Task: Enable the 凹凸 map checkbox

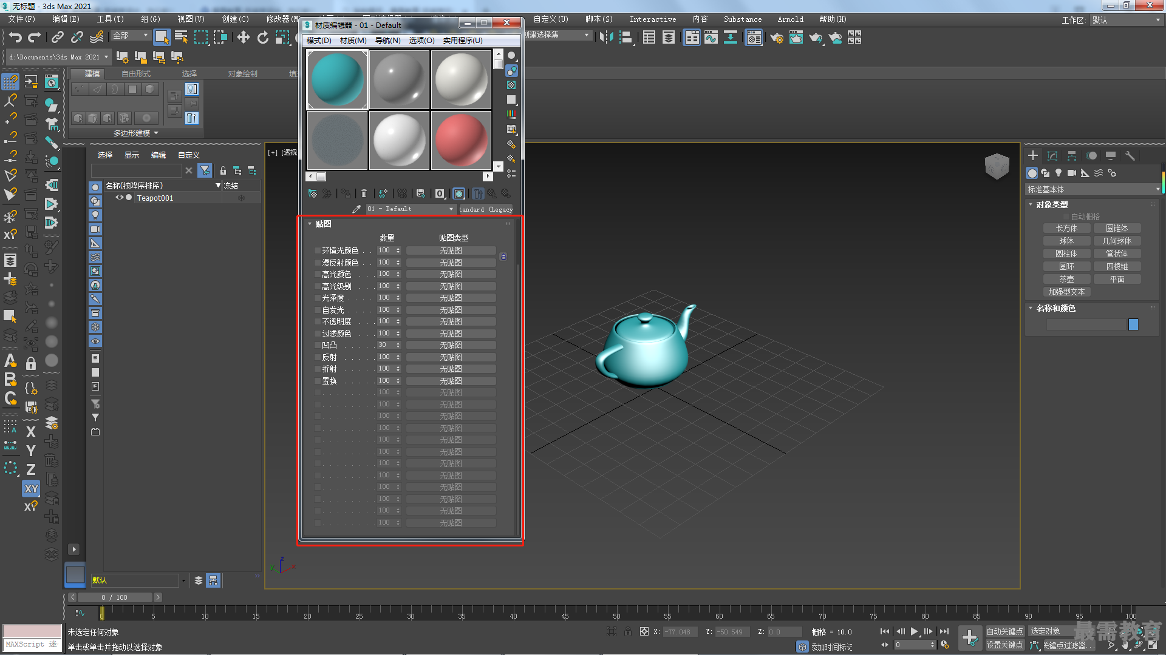Action: tap(317, 345)
